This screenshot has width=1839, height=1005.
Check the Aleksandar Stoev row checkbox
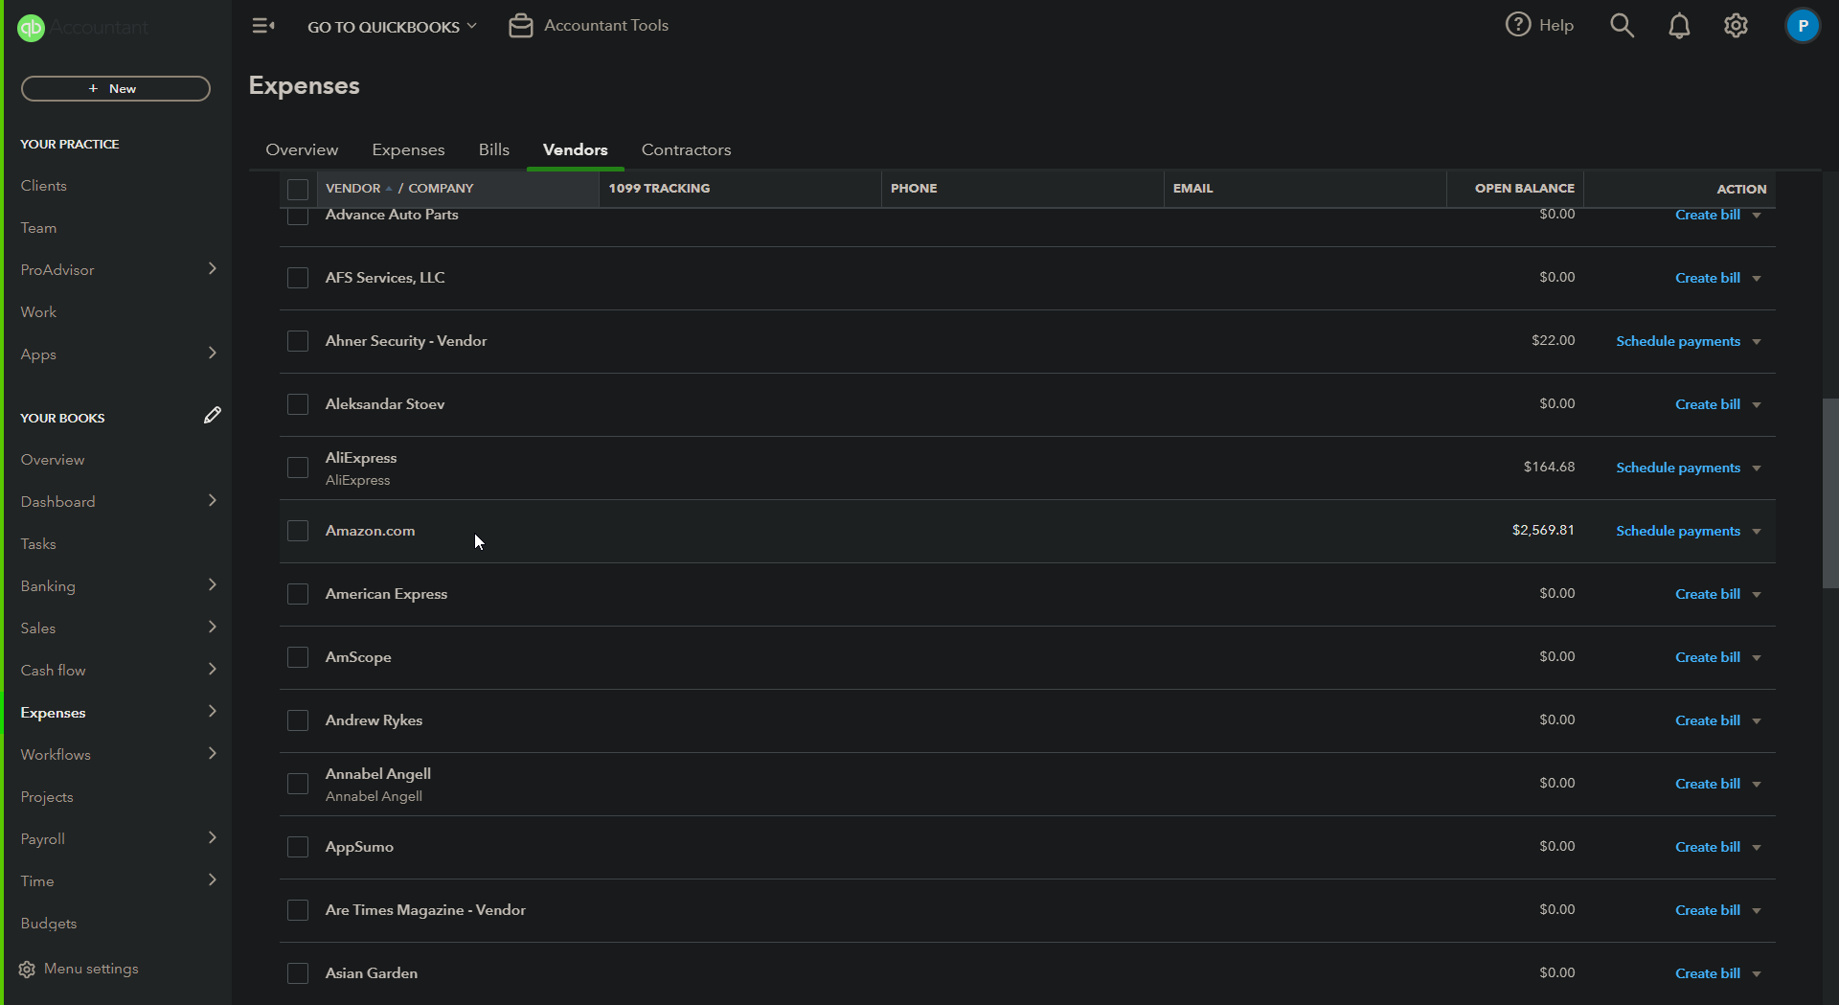(x=298, y=404)
